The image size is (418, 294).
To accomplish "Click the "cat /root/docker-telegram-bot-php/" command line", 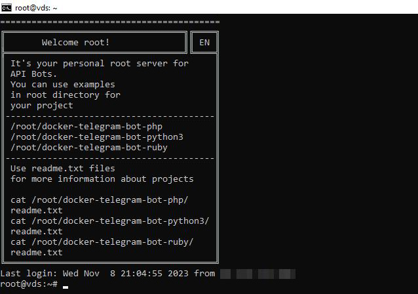I will 100,200.
